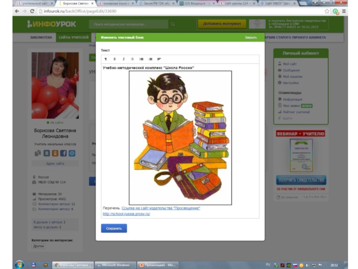Click the Другое interest category tag

(x=38, y=246)
